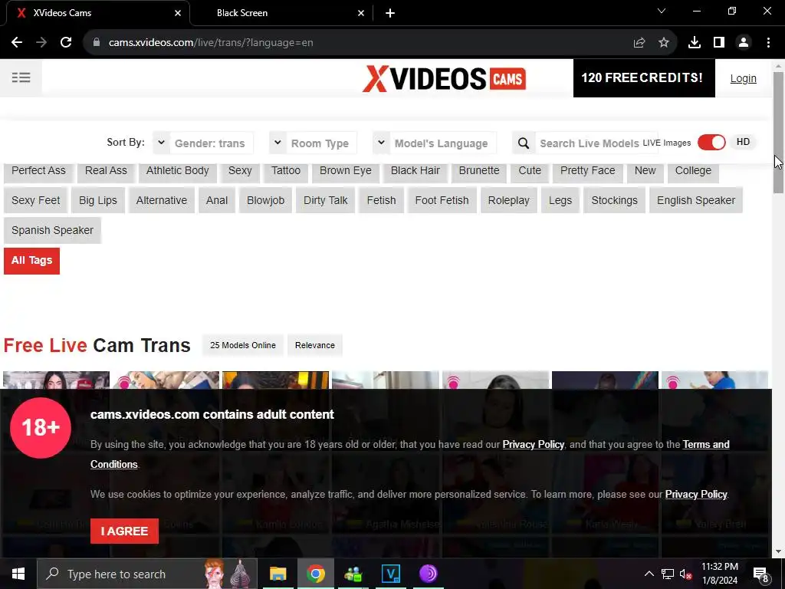The width and height of the screenshot is (785, 589).
Task: Share this page from address bar
Action: pyautogui.click(x=639, y=43)
